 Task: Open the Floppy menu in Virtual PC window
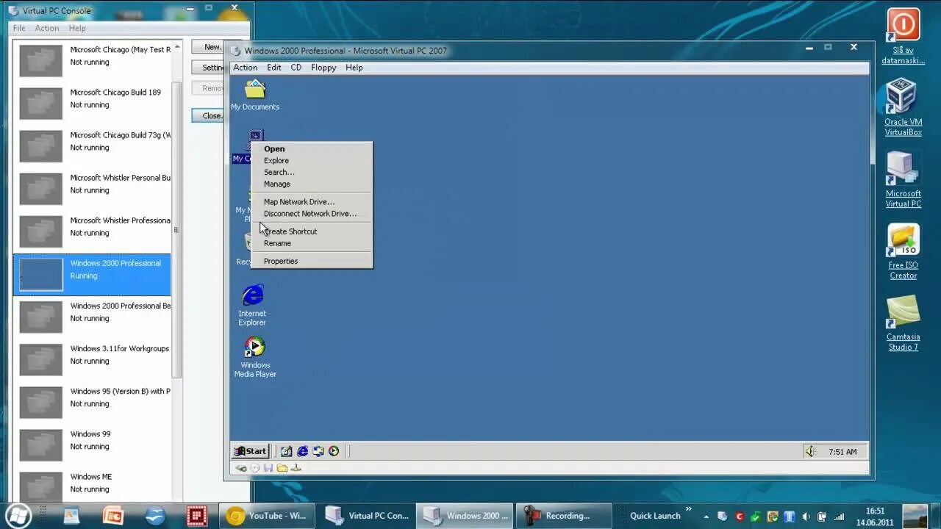[323, 68]
